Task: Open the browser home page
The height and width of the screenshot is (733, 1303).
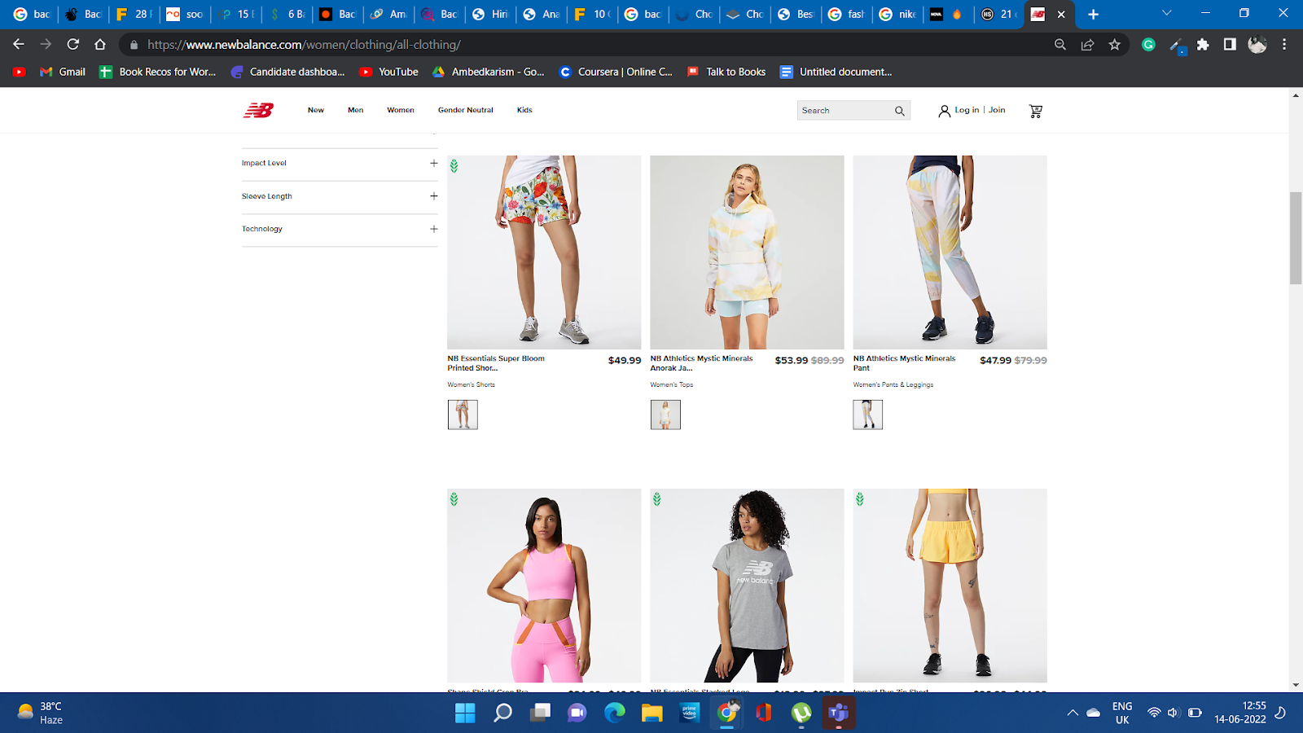Action: point(100,44)
